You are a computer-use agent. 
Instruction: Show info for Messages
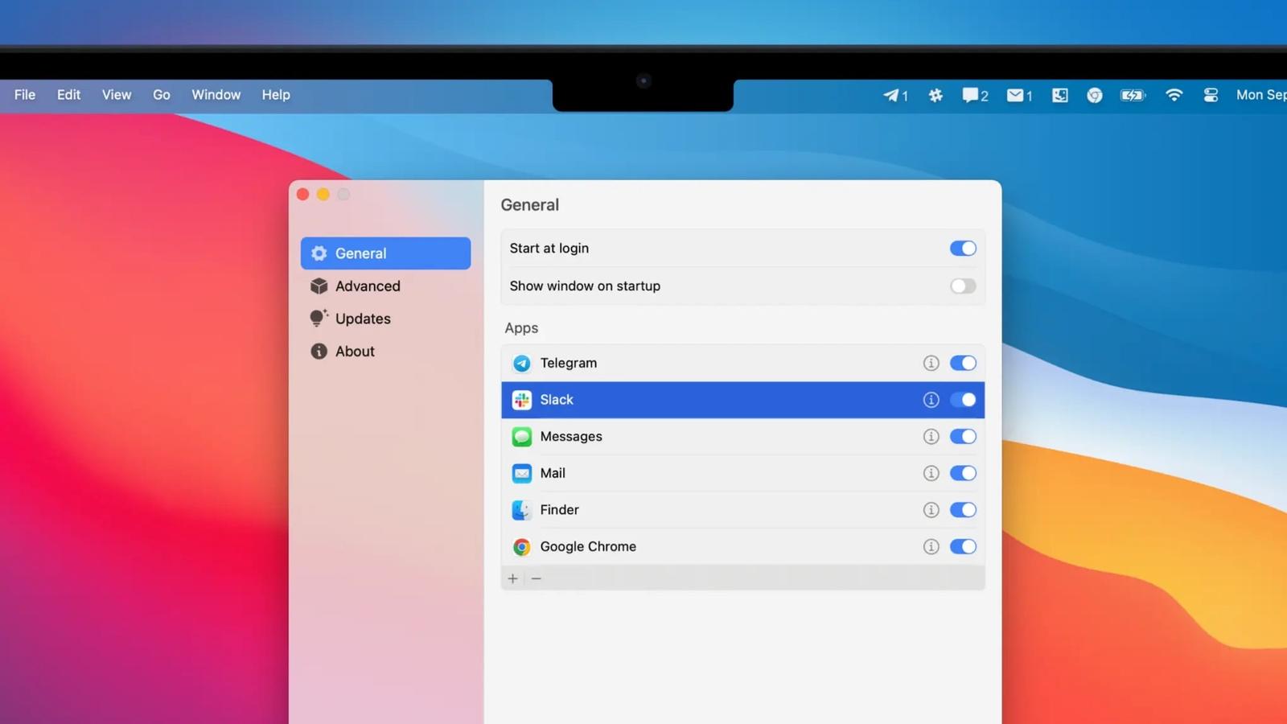click(931, 436)
